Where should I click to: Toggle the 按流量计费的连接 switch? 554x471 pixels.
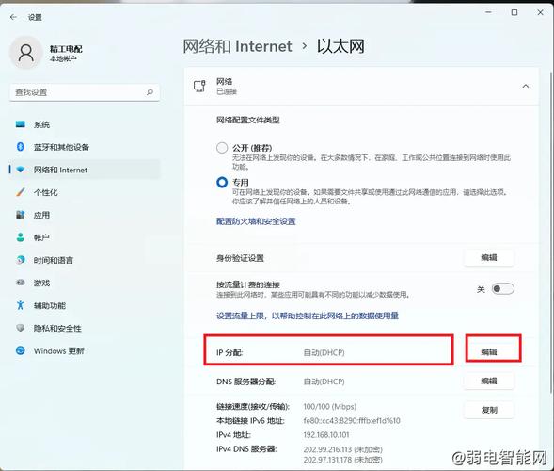click(x=503, y=289)
